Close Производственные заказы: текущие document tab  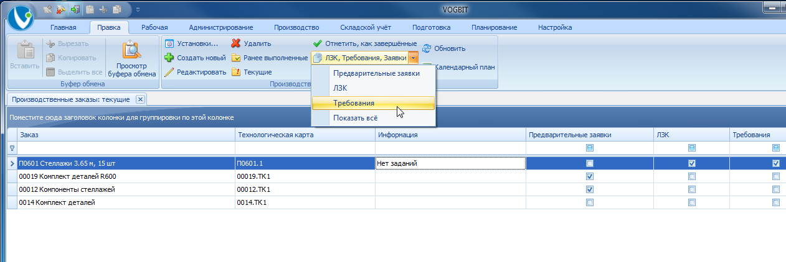pyautogui.click(x=140, y=99)
